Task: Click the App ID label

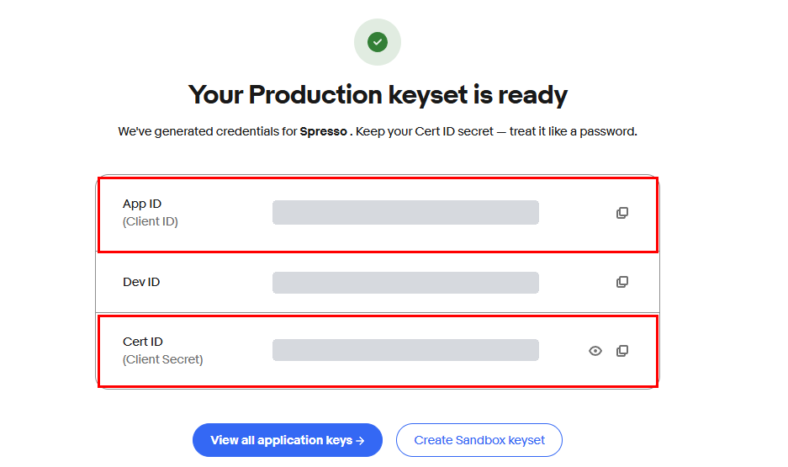Action: coord(142,204)
